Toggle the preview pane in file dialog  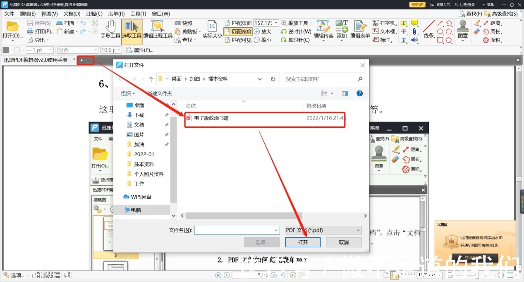[345, 93]
